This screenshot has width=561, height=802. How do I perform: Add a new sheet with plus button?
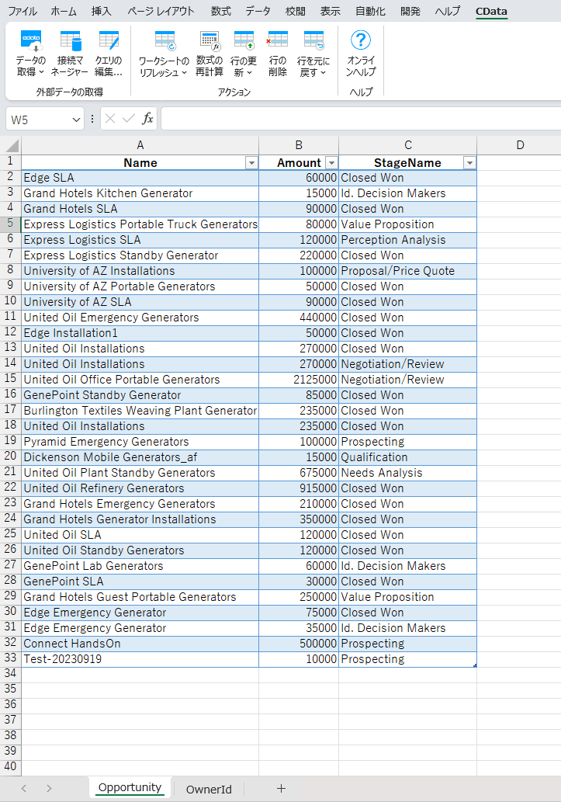coord(281,788)
